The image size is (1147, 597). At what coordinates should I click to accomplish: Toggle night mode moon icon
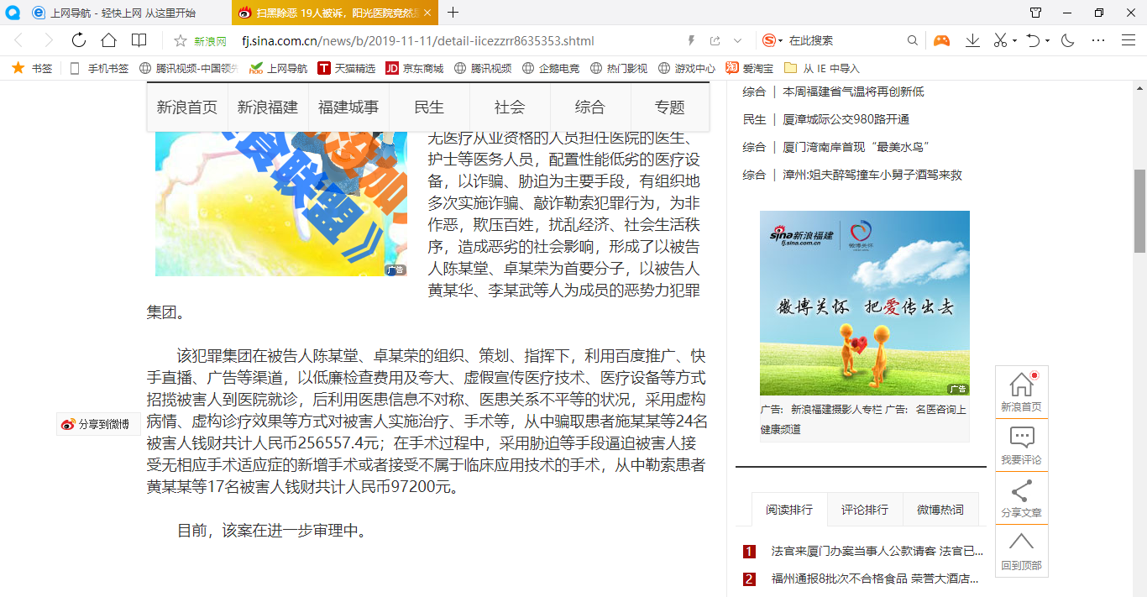(x=1068, y=40)
